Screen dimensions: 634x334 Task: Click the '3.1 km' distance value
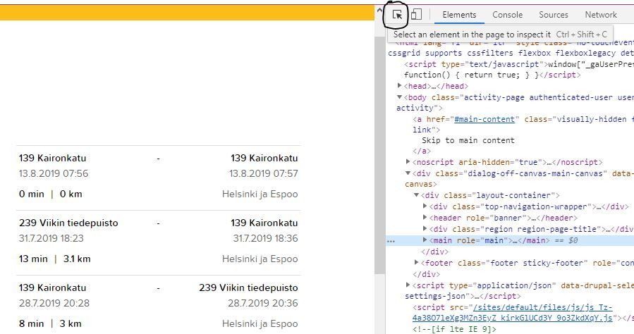coord(77,259)
